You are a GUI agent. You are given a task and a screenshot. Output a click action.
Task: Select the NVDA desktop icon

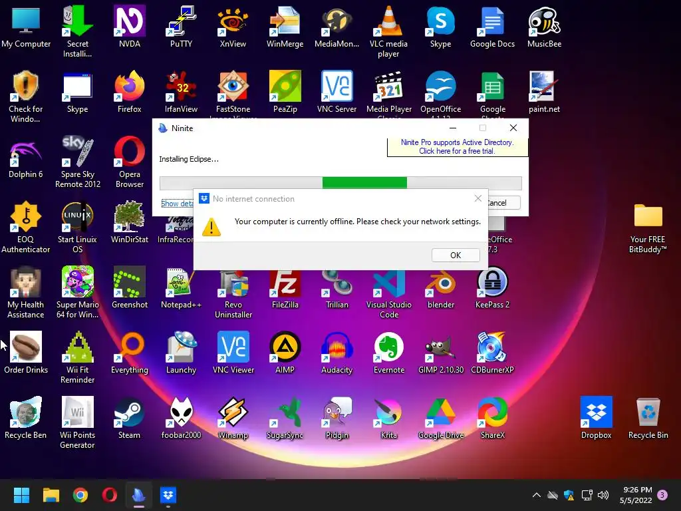pyautogui.click(x=130, y=27)
